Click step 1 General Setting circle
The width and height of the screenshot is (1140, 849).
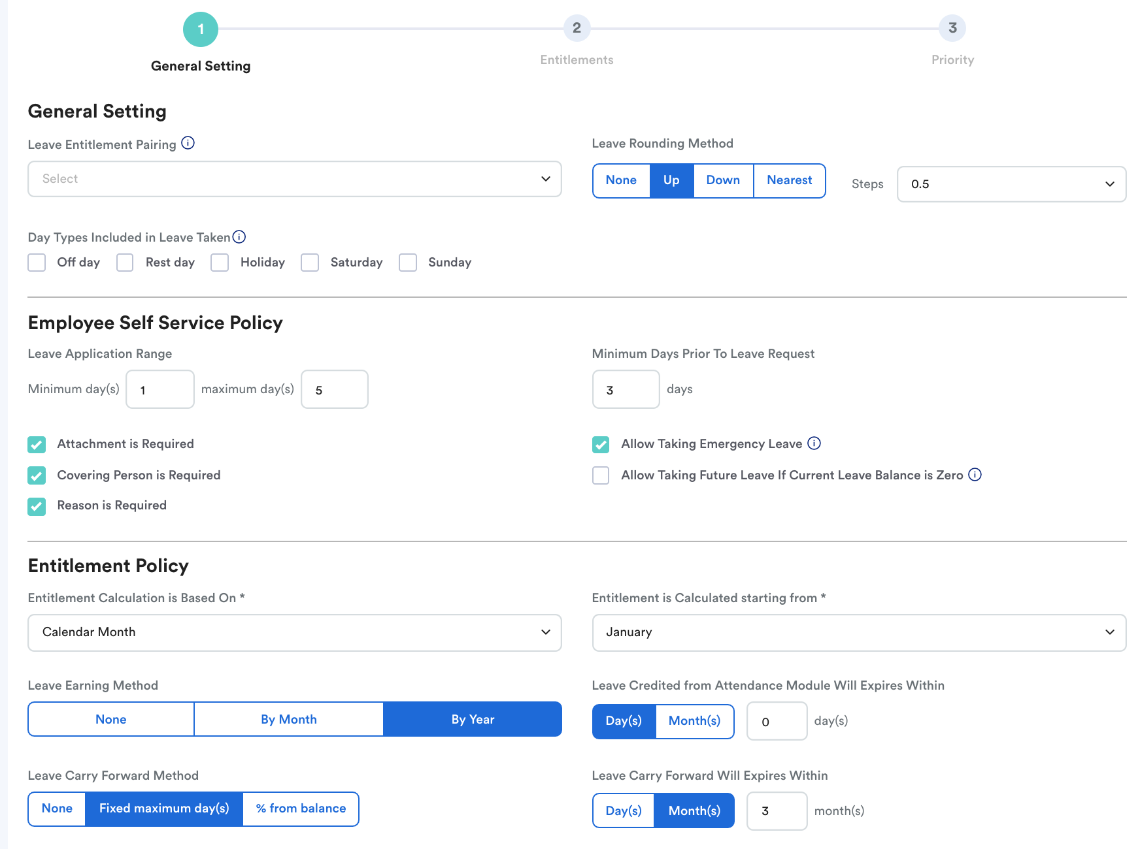[201, 29]
